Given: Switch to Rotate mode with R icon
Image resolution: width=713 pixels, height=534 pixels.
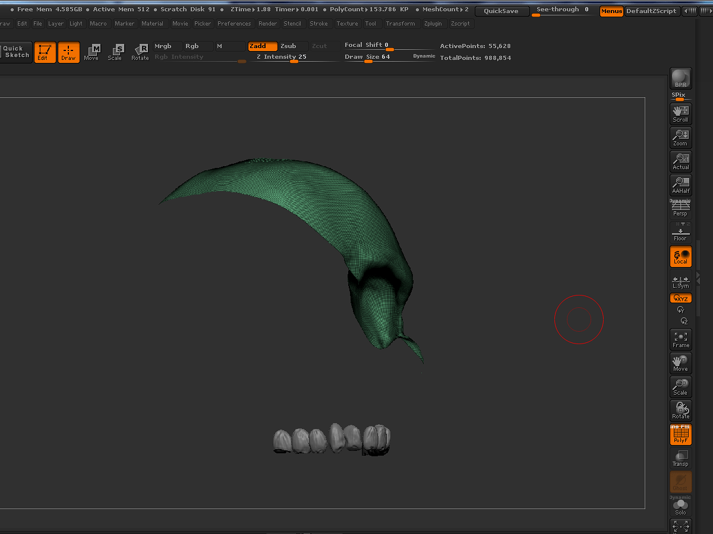Looking at the screenshot, I should pos(140,52).
